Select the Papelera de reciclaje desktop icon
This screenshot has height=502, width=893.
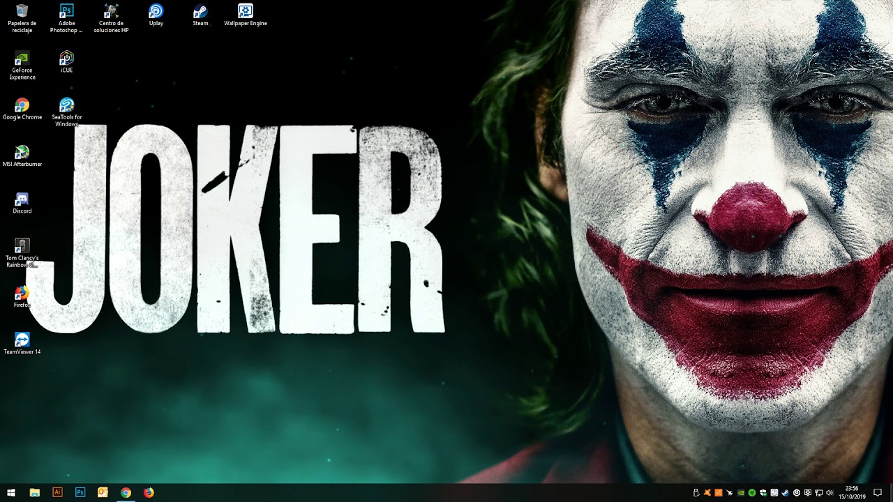click(x=22, y=18)
